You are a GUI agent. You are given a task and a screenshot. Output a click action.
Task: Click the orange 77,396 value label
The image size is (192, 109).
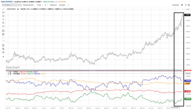click(x=187, y=84)
